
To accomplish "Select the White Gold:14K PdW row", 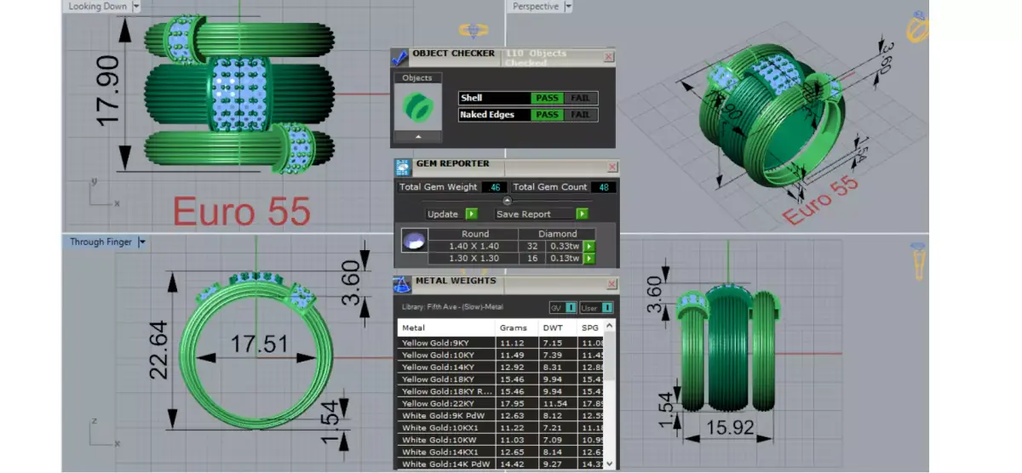I will point(502,464).
